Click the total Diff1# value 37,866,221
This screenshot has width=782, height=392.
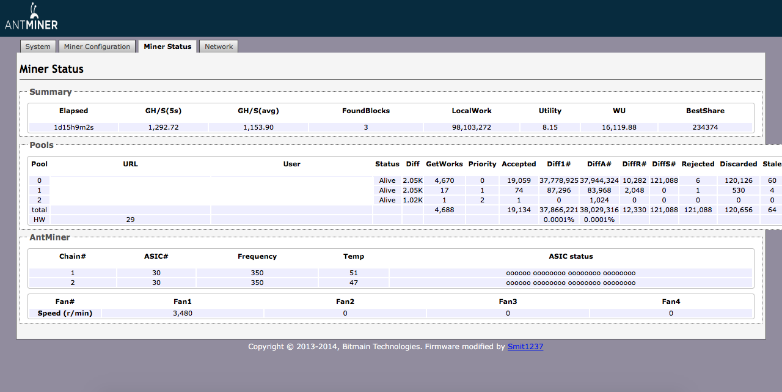558,210
